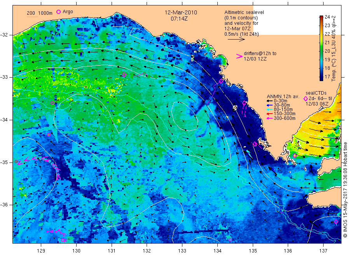
Task: Click Argo float marker near 128.3E, 35S
Action: 16,162
